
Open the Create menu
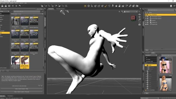click(4, 3)
